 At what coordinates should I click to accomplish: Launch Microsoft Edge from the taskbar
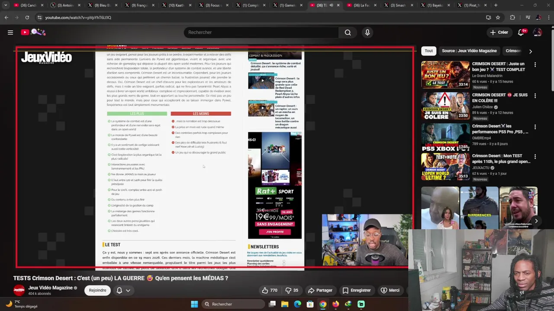point(297,304)
